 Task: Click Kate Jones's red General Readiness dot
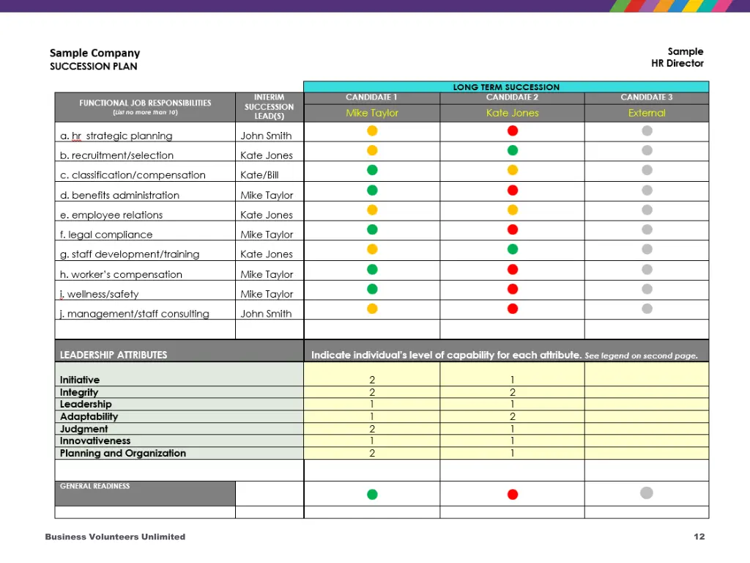coord(513,494)
